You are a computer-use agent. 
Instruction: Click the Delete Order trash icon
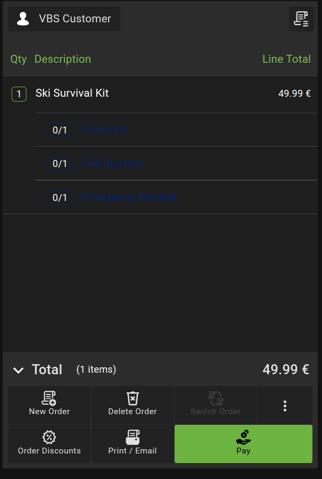click(x=133, y=398)
